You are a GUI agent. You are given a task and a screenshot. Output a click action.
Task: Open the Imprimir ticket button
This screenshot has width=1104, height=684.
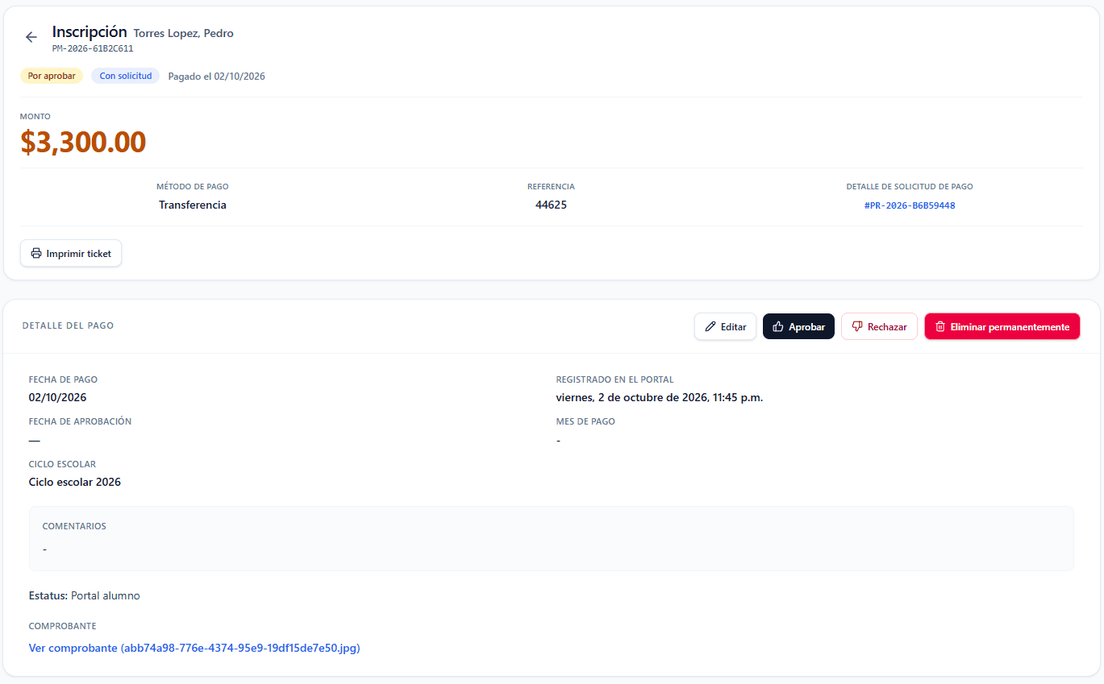coord(71,253)
